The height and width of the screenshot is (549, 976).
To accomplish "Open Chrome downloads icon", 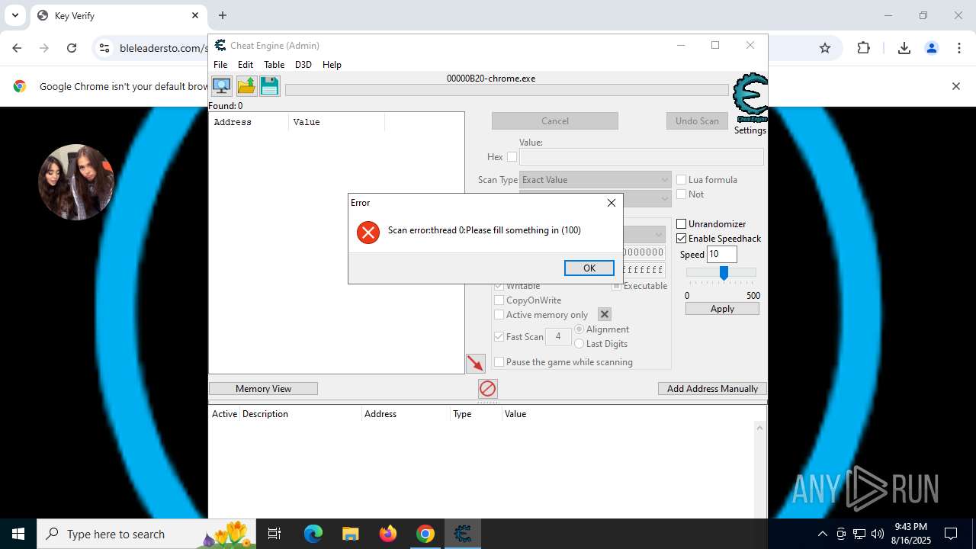I will pos(904,48).
